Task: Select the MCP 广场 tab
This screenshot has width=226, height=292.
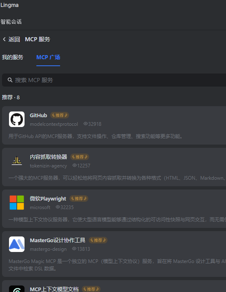Action: tap(48, 57)
